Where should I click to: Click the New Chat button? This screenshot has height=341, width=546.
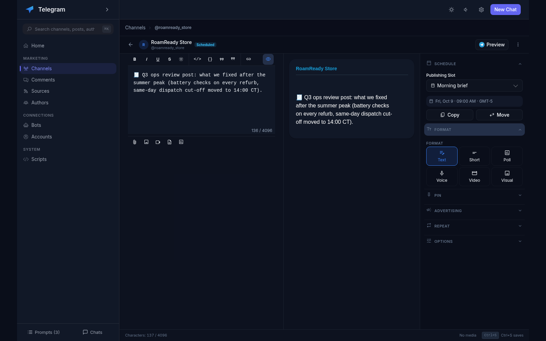(505, 10)
